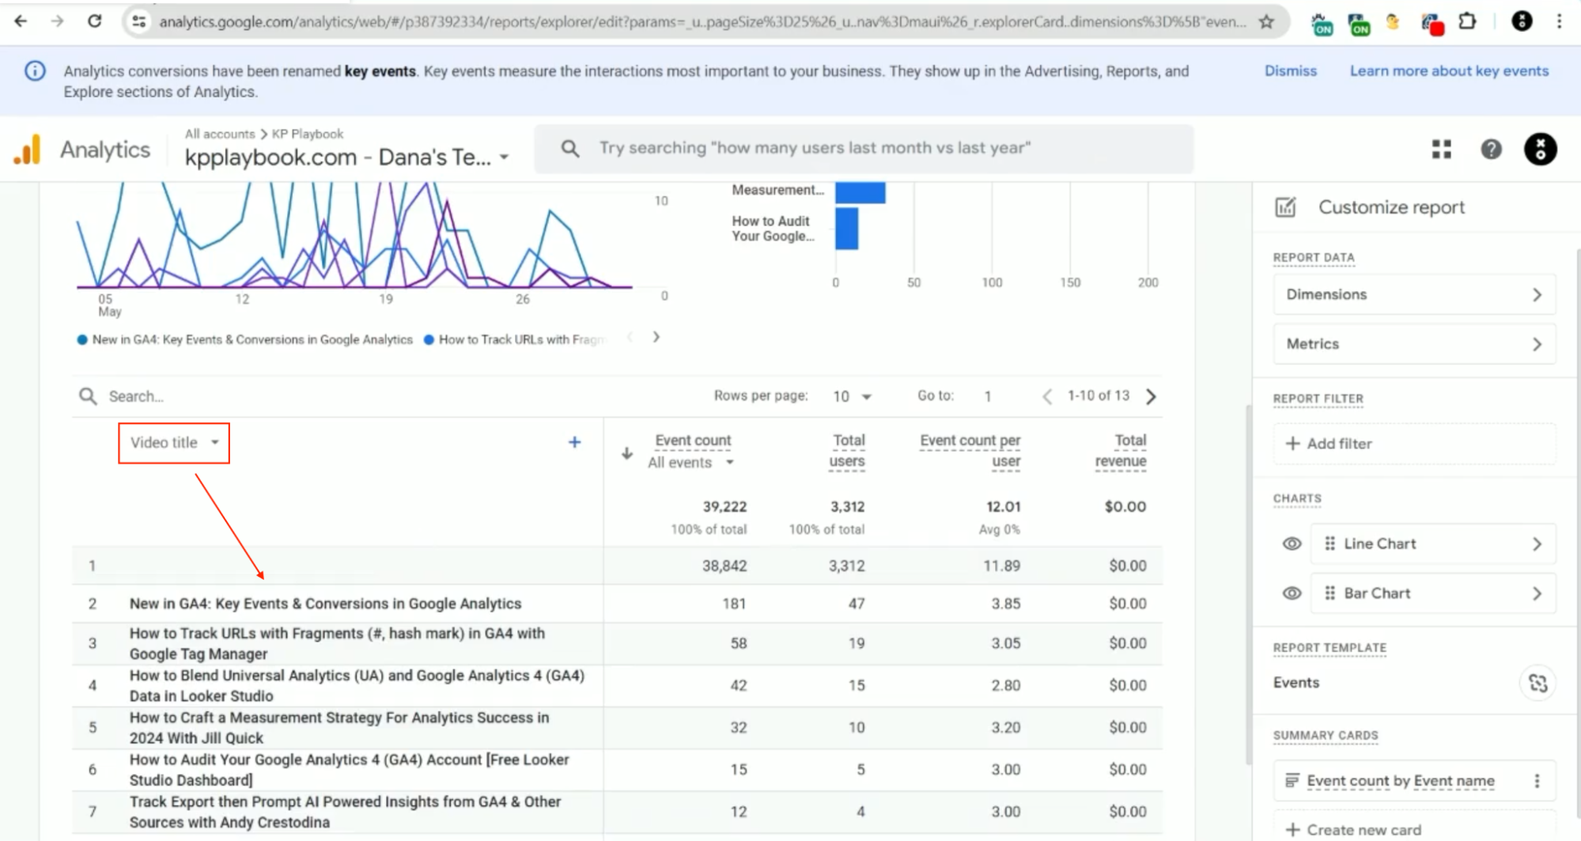Sort by Event count per user header
This screenshot has width=1581, height=841.
[x=970, y=450]
